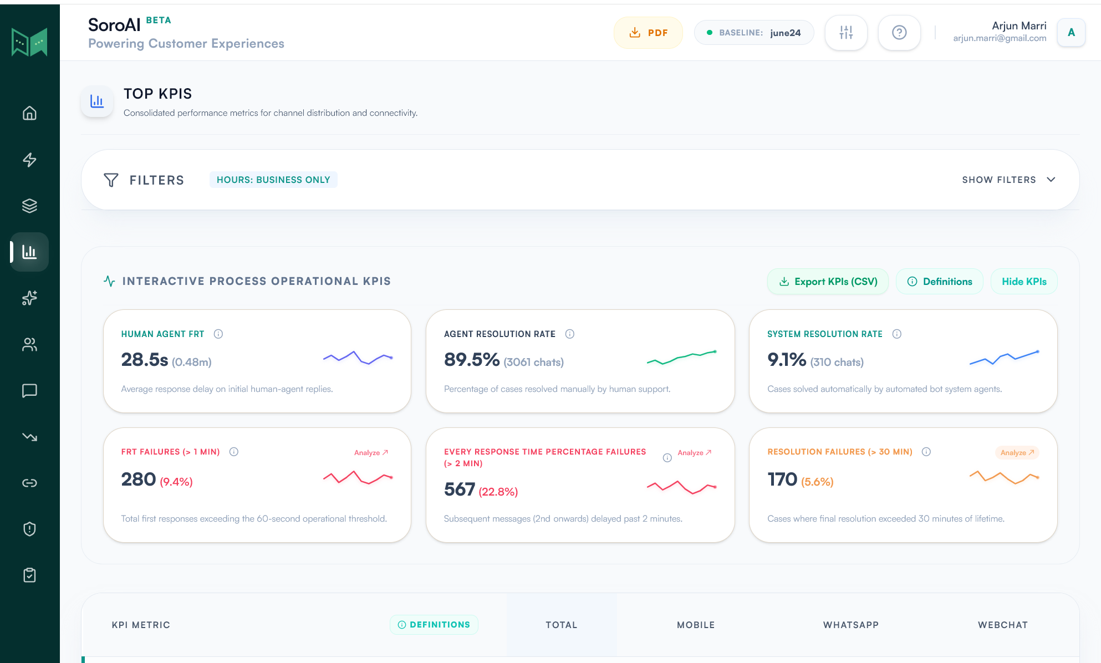Click info icon next to Resolution Failures

point(926,452)
